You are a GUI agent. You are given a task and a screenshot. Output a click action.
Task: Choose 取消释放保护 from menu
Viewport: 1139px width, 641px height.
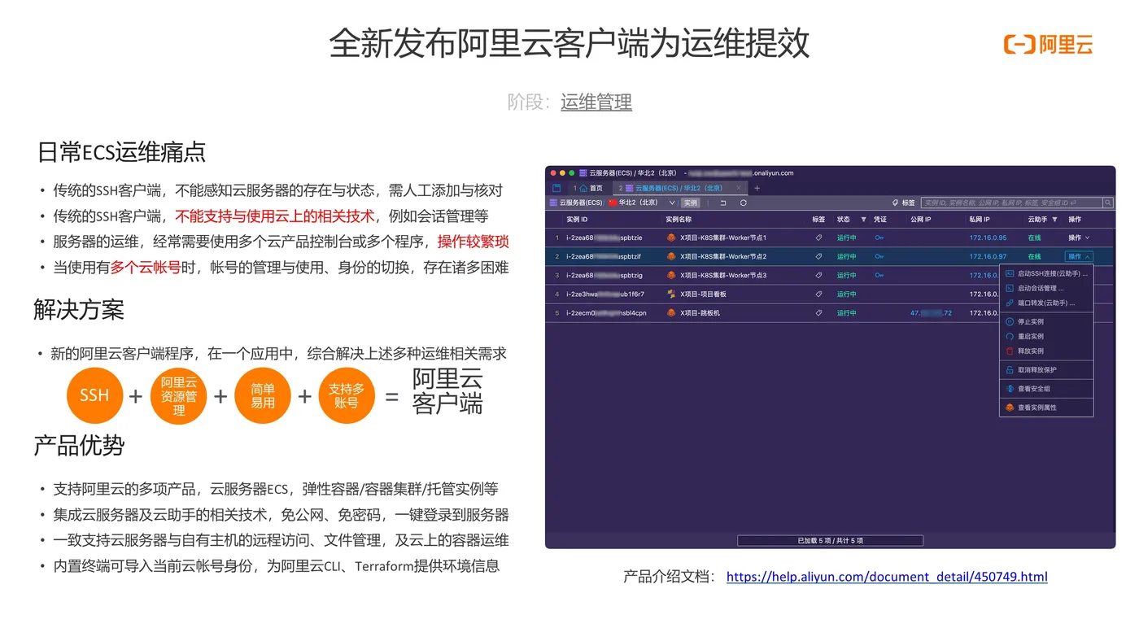click(1046, 369)
